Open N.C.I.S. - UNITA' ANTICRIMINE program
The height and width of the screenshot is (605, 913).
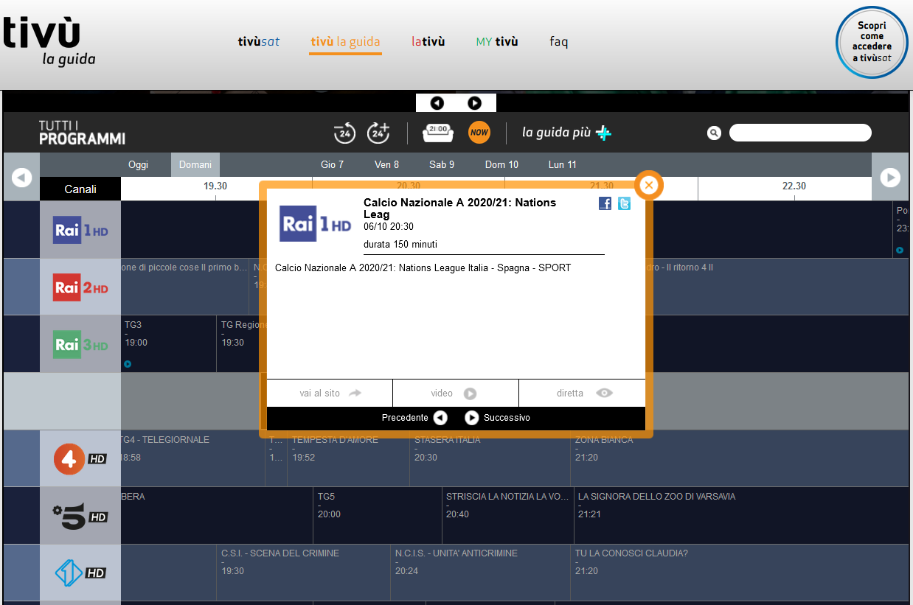(480, 573)
